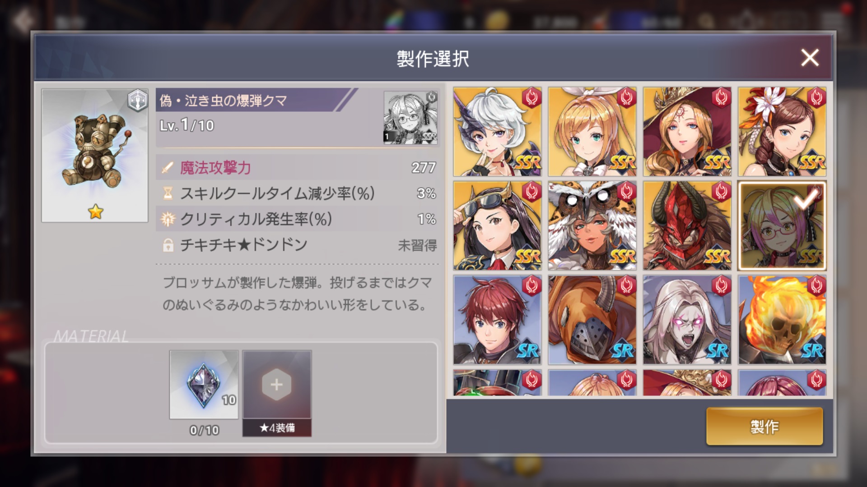The image size is (867, 487).
Task: Select the red-haired boy SR character
Action: pyautogui.click(x=497, y=320)
